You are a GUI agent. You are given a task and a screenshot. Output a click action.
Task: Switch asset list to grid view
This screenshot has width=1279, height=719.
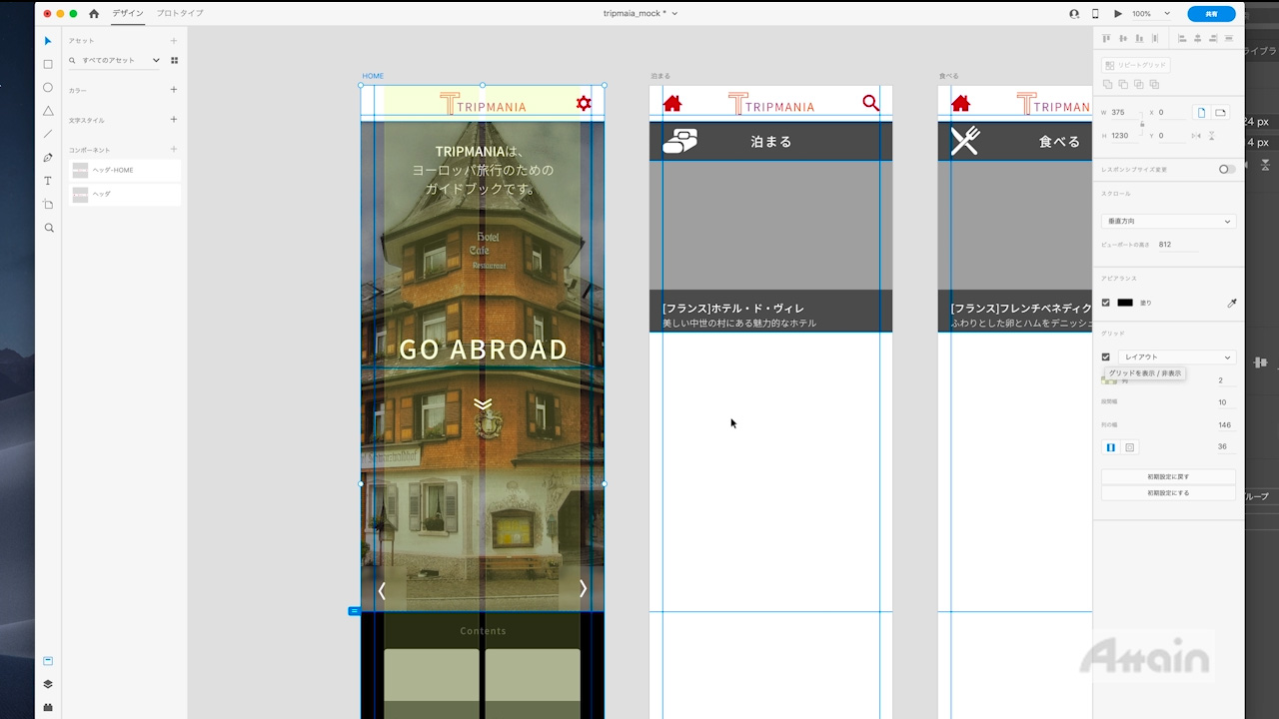pyautogui.click(x=174, y=61)
